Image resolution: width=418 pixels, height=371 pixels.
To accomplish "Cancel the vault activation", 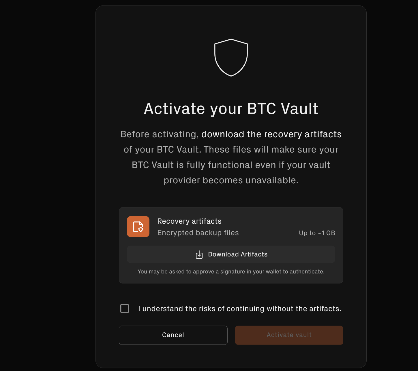I will (173, 335).
